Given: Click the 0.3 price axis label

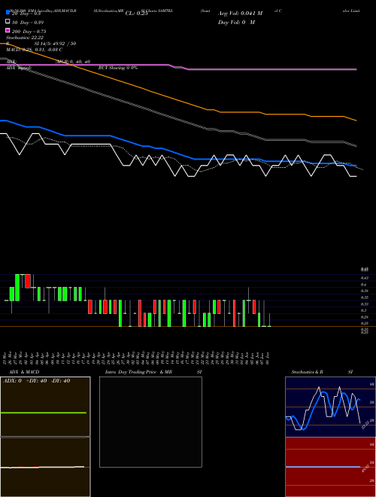Looking at the screenshot, I should (364, 310).
